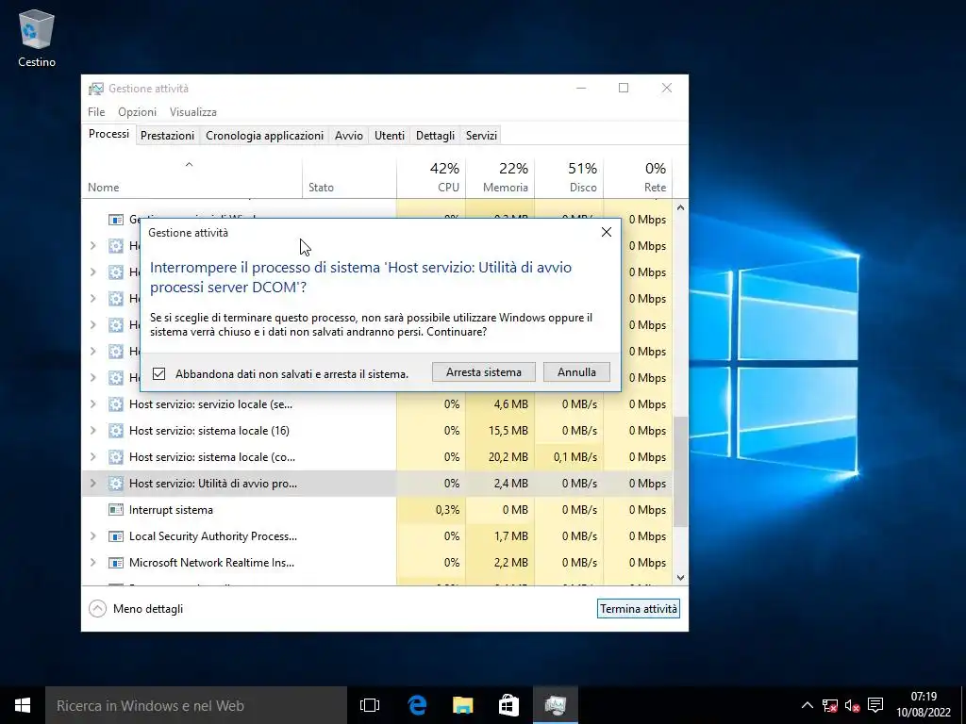The width and height of the screenshot is (966, 724).
Task: Click the process list scrollbar thumb
Action: (680, 471)
